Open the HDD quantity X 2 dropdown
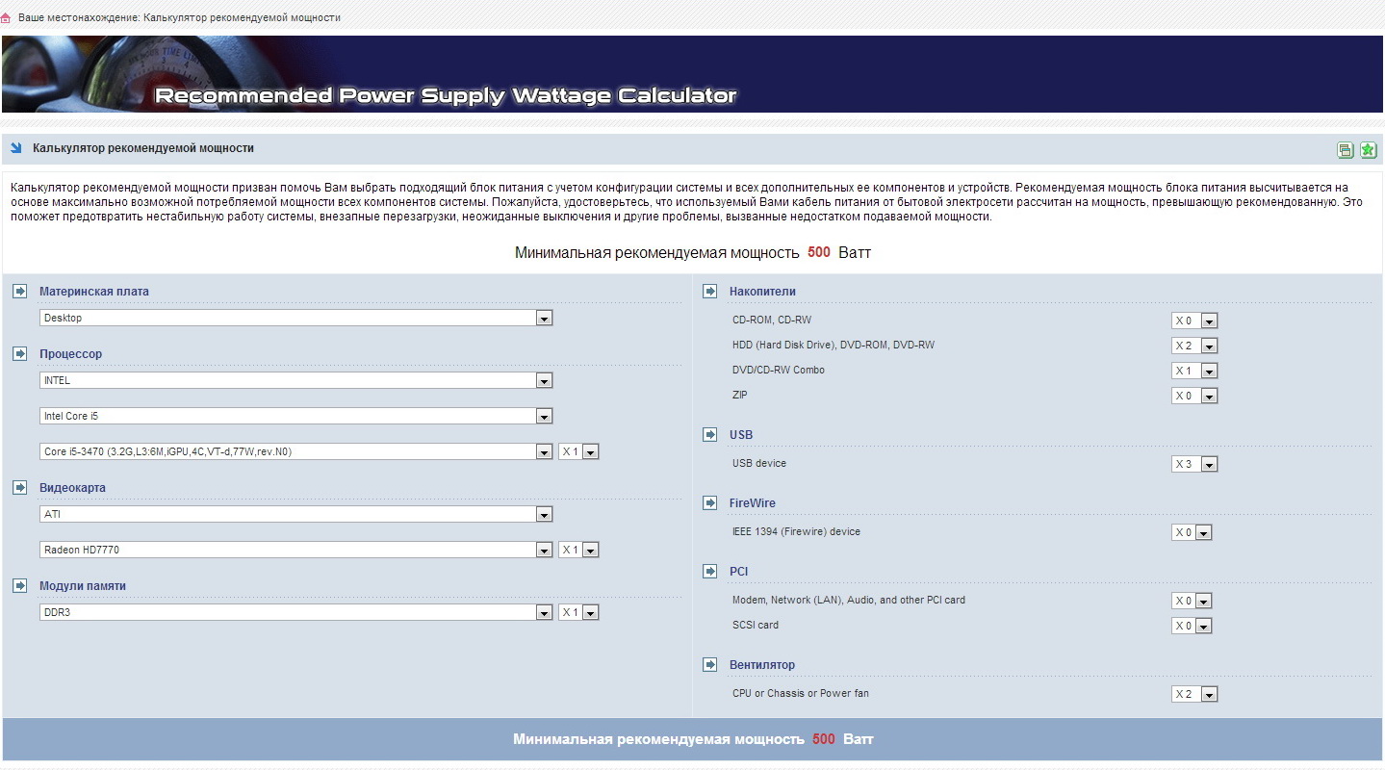This screenshot has height=770, width=1385. pyautogui.click(x=1194, y=346)
